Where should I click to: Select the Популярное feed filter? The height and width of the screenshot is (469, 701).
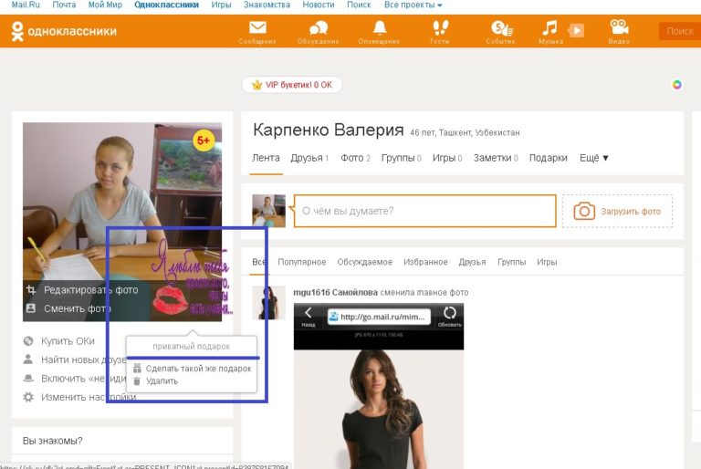(302, 262)
